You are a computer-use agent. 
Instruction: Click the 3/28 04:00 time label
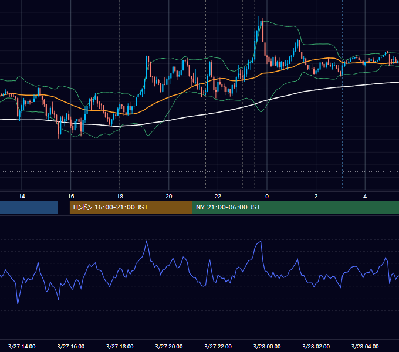pyautogui.click(x=365, y=346)
